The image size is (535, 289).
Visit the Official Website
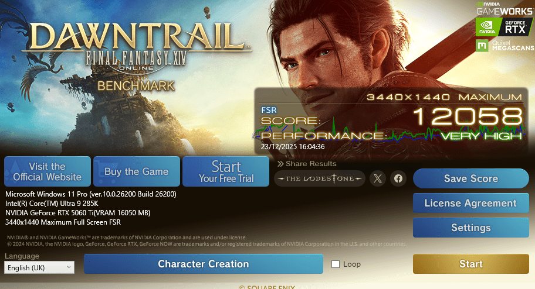[x=48, y=171]
